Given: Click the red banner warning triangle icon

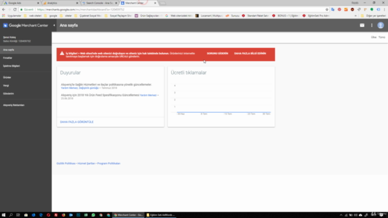Looking at the screenshot, I should pos(62,53).
